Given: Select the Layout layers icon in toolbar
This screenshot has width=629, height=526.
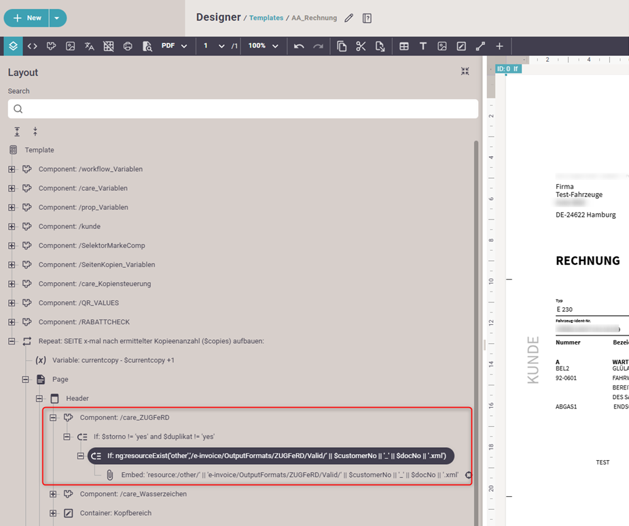Looking at the screenshot, I should pyautogui.click(x=13, y=46).
